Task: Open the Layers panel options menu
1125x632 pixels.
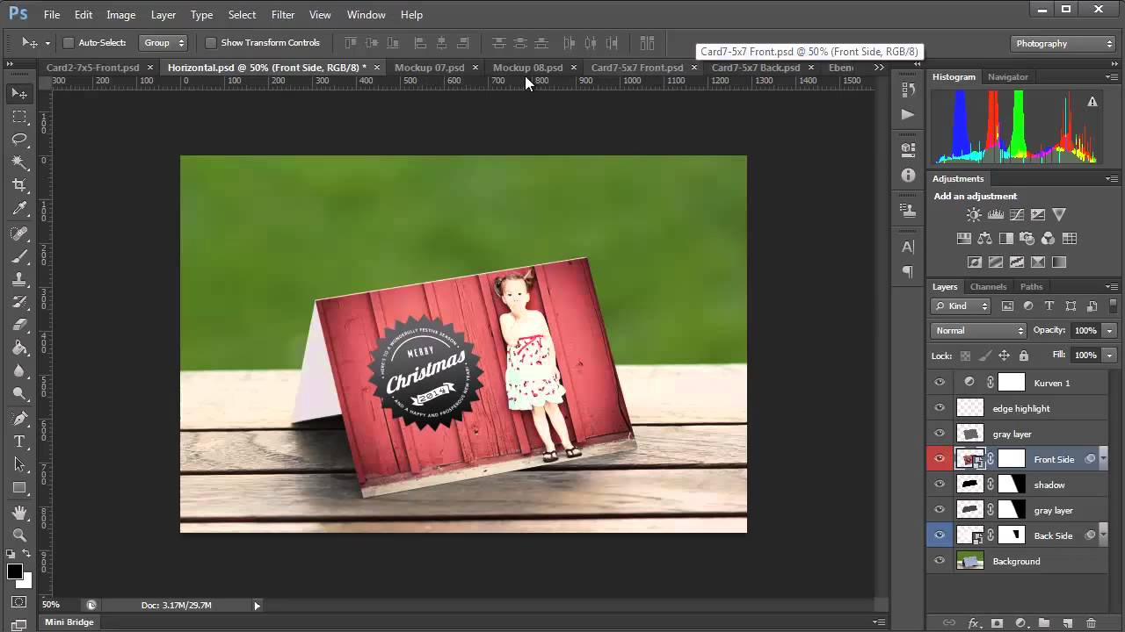Action: point(1112,287)
